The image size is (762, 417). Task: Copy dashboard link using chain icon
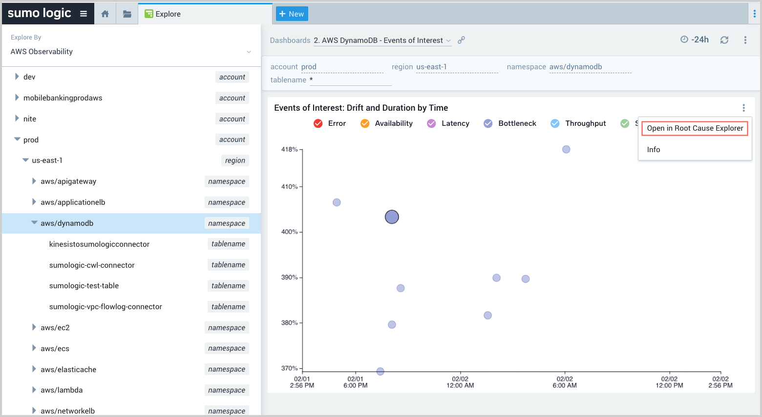pos(461,40)
